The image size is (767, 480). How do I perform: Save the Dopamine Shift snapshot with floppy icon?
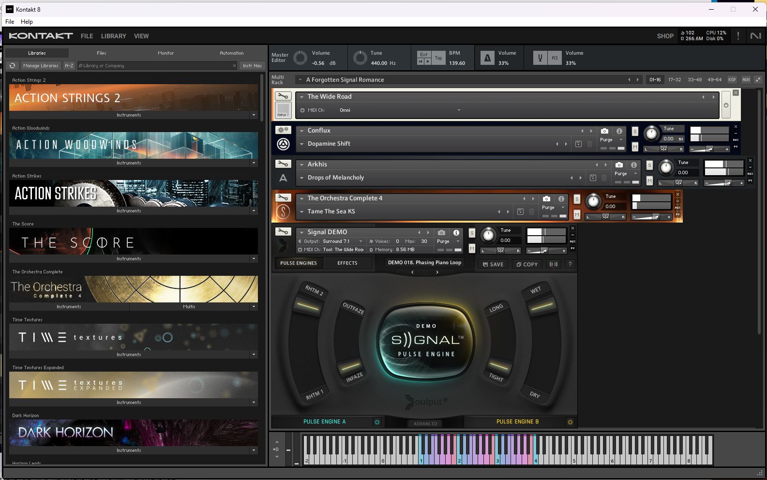578,144
